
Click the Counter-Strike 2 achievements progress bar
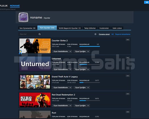pyautogui.click(x=90, y=46)
